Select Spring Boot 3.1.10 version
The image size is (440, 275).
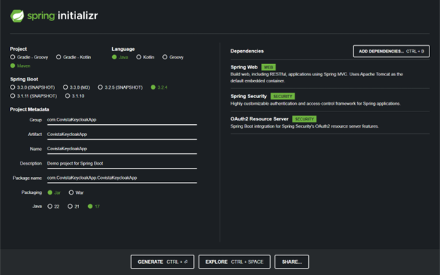[74, 96]
